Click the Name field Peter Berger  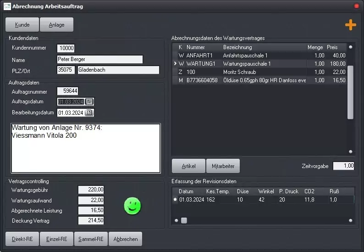pyautogui.click(x=100, y=59)
